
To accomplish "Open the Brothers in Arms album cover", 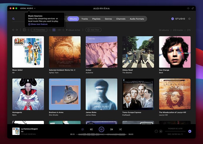I will (x=65, y=94).
